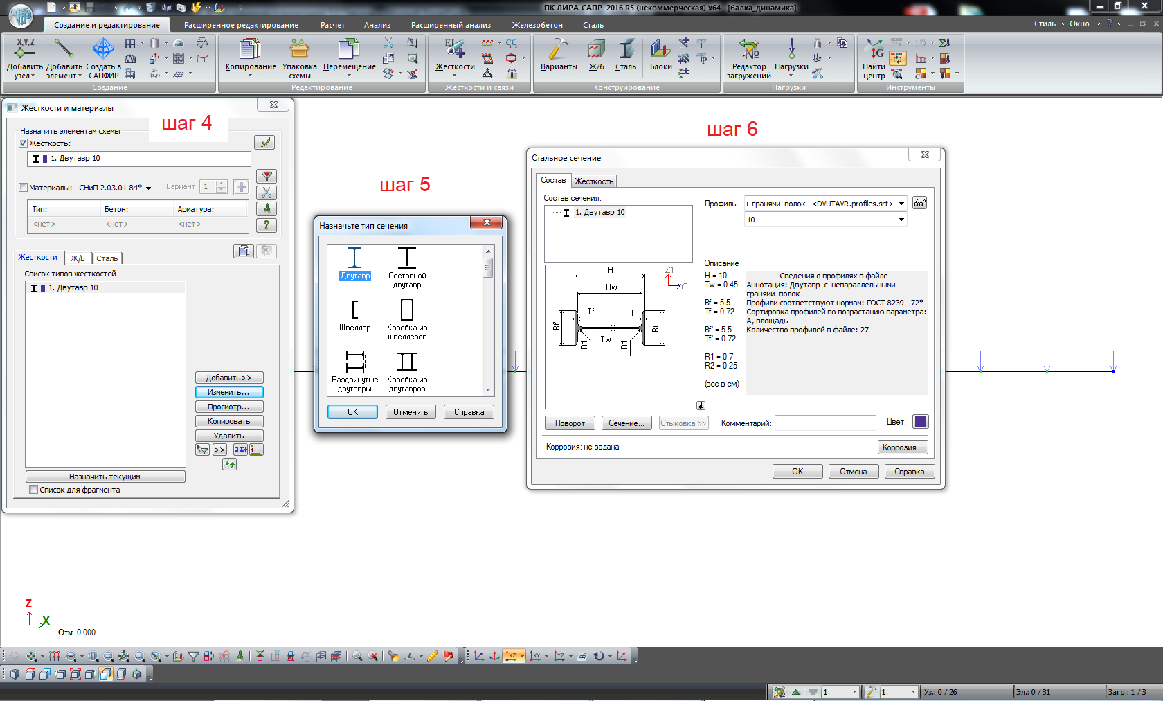This screenshot has width=1163, height=701.
Task: Click the Добавить>> button
Action: point(229,378)
